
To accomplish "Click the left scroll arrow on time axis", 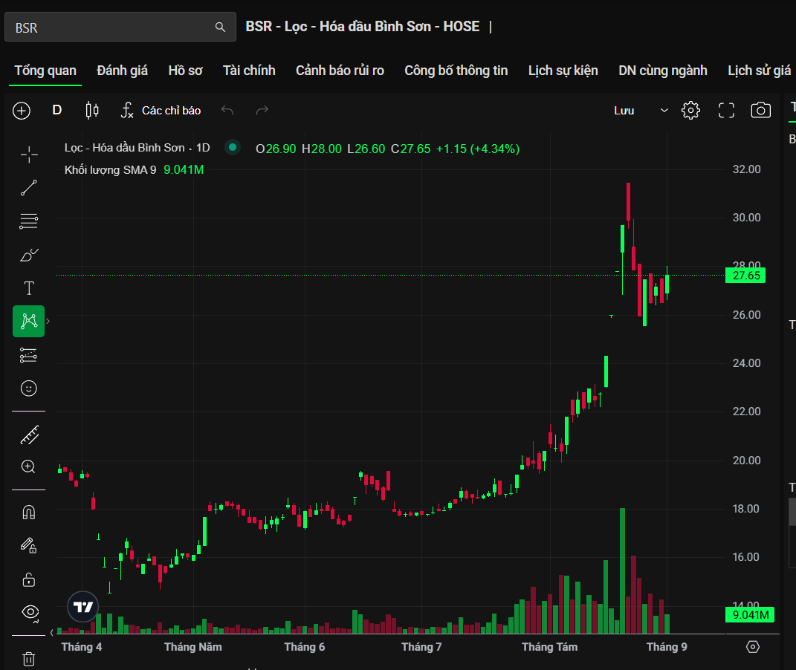I will [52, 632].
